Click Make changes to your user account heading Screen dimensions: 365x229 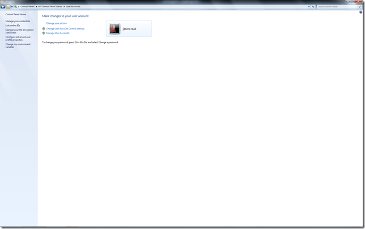click(65, 16)
